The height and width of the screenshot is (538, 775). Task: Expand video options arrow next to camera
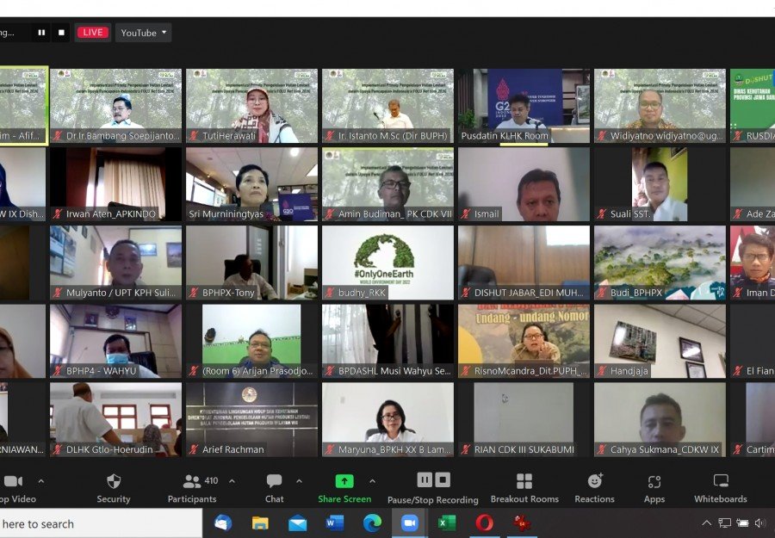click(41, 481)
